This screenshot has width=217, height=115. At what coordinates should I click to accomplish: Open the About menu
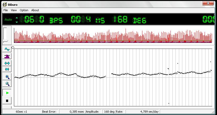(x=35, y=10)
